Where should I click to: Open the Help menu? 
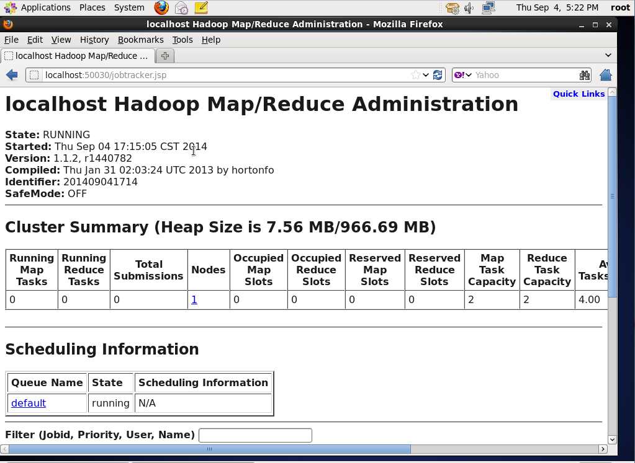pyautogui.click(x=211, y=40)
